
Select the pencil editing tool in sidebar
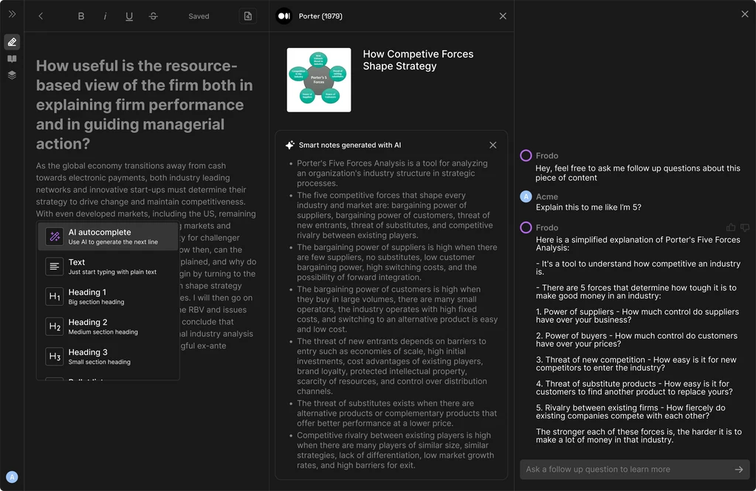[12, 42]
